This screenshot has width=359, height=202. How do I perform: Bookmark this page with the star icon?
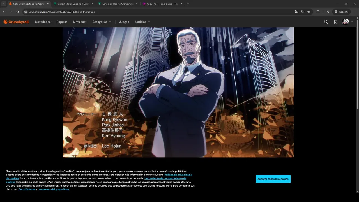tap(309, 12)
